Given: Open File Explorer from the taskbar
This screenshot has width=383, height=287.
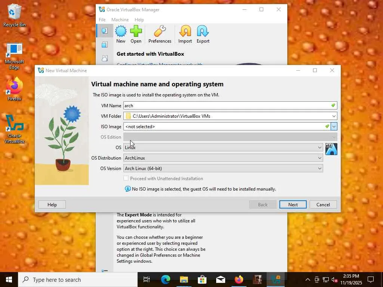Looking at the screenshot, I should [184, 280].
